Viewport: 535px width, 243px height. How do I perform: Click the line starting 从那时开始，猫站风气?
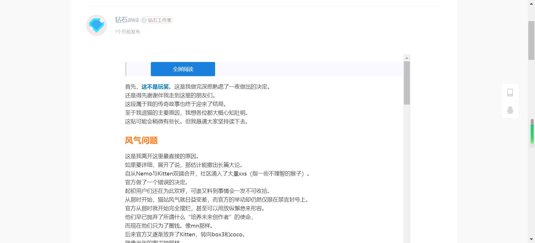[217, 200]
